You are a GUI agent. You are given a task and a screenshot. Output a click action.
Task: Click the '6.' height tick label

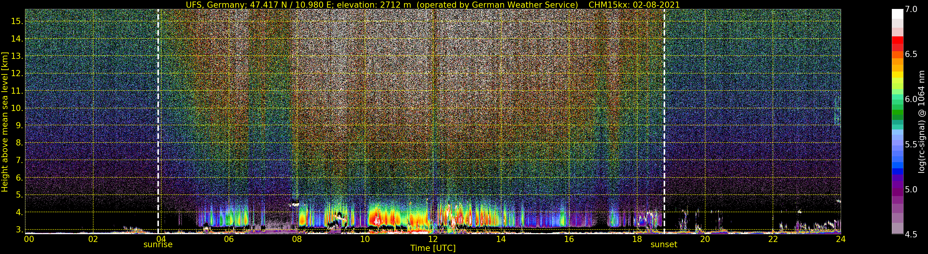point(19,178)
